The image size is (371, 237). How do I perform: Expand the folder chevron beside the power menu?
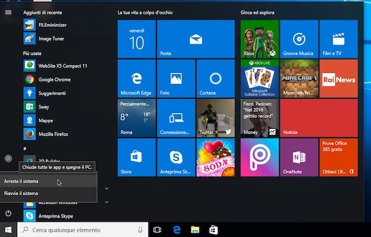[x=106, y=188]
